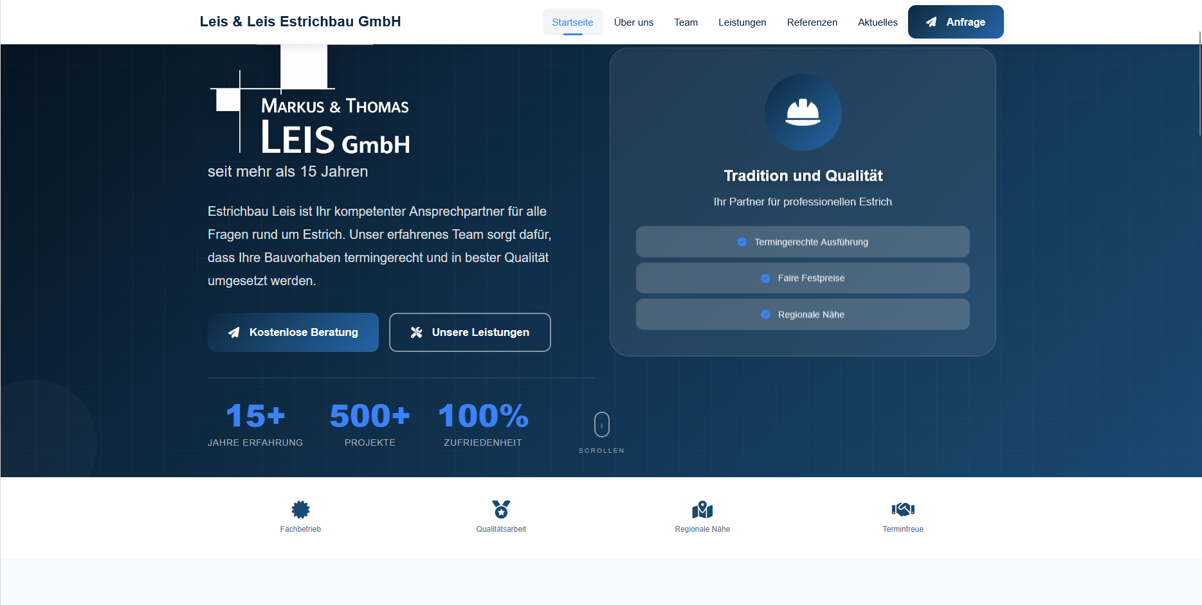The width and height of the screenshot is (1202, 605).
Task: Toggle the checkmark beside Regionale Nähe
Action: [x=765, y=314]
